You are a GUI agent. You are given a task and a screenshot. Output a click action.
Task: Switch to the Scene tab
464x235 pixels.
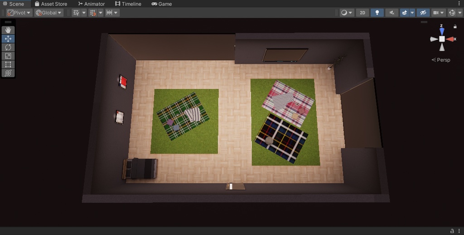click(14, 4)
